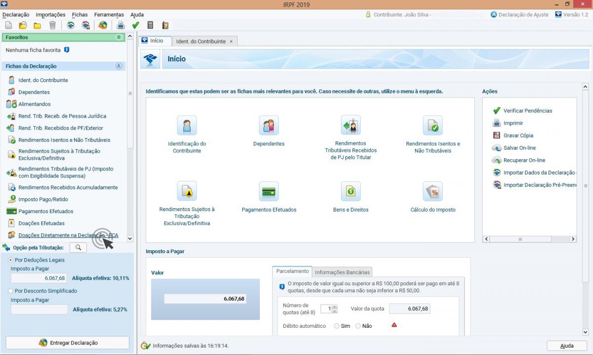Click the new declaration blank page icon

click(x=8, y=25)
